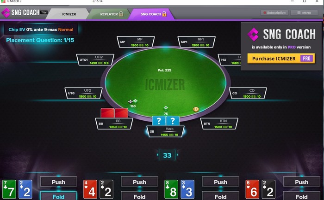Choose Fold for the 4-2 hand
Image resolution: width=324 pixels, height=200 pixels.
(139, 196)
